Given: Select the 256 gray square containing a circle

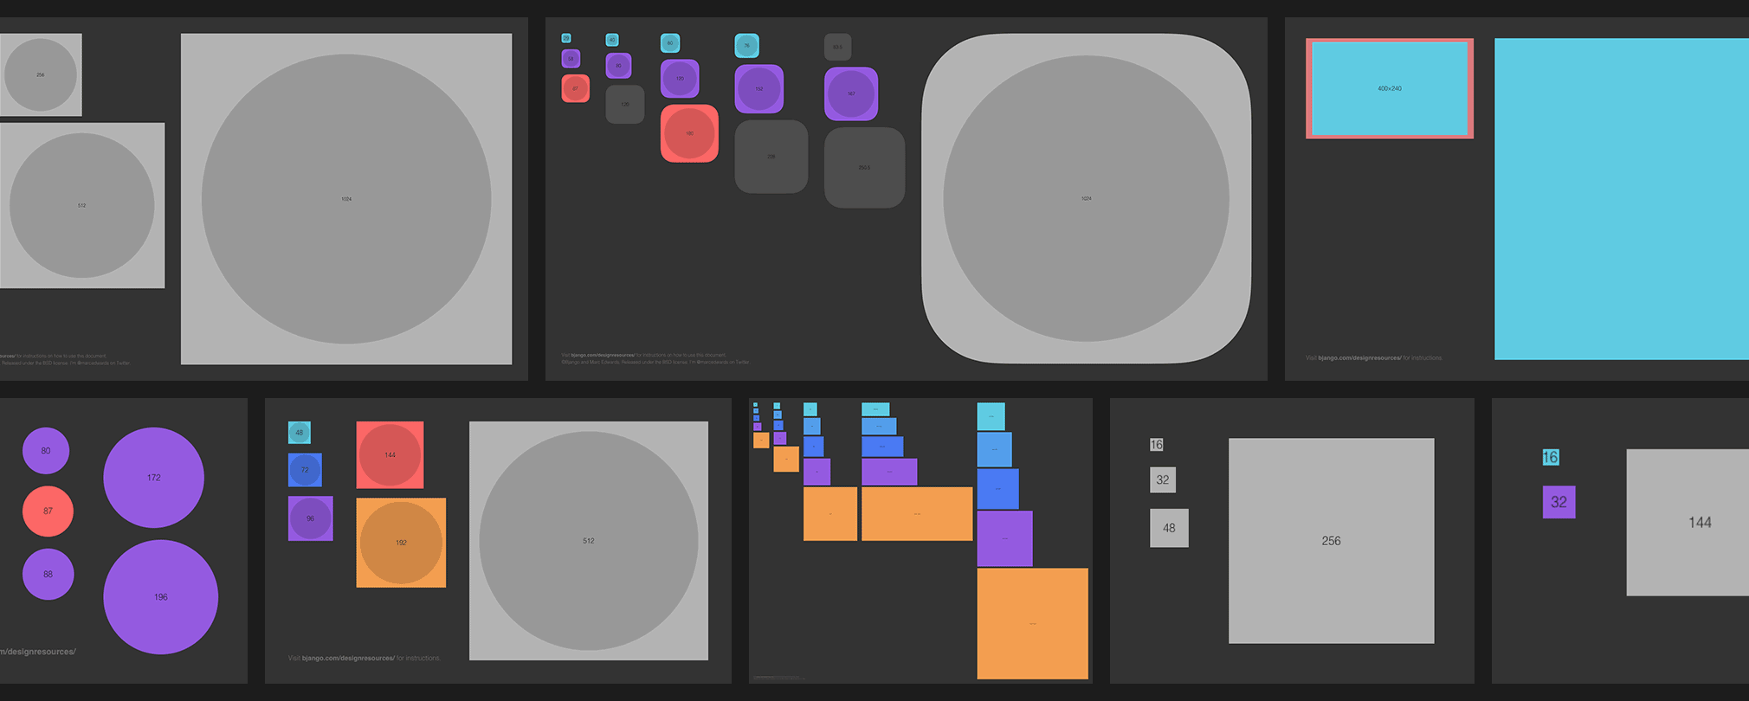Looking at the screenshot, I should click(41, 74).
